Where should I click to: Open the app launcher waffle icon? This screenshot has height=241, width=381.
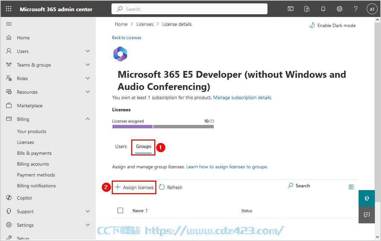click(9, 9)
